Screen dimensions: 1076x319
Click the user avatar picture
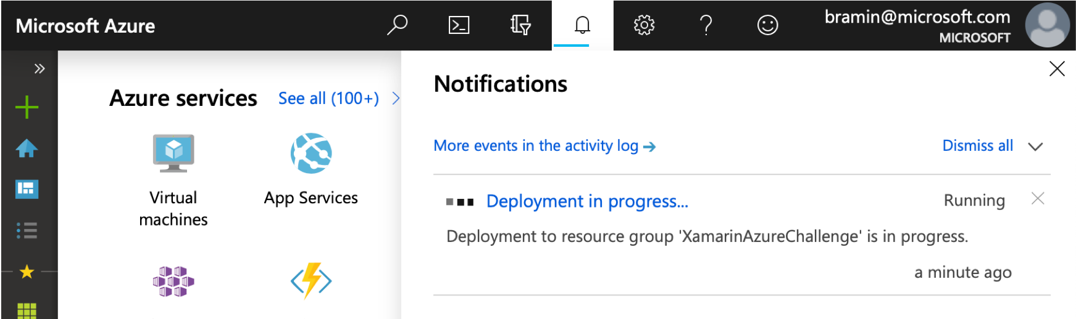[1047, 25]
